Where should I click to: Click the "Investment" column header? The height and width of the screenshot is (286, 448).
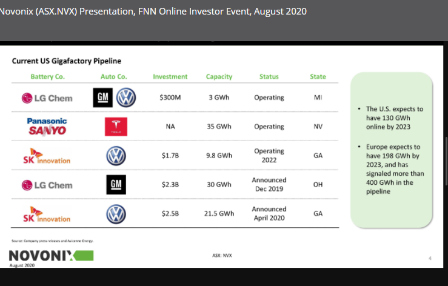click(170, 77)
